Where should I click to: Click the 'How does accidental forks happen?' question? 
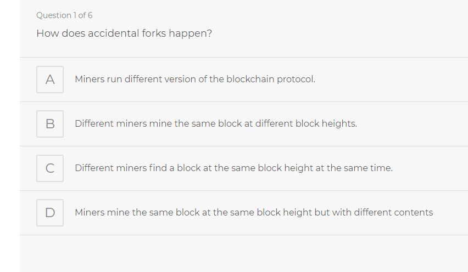click(x=124, y=33)
